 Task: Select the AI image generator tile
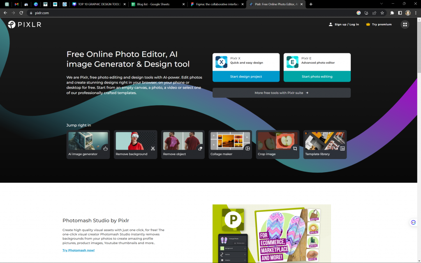coord(88,145)
